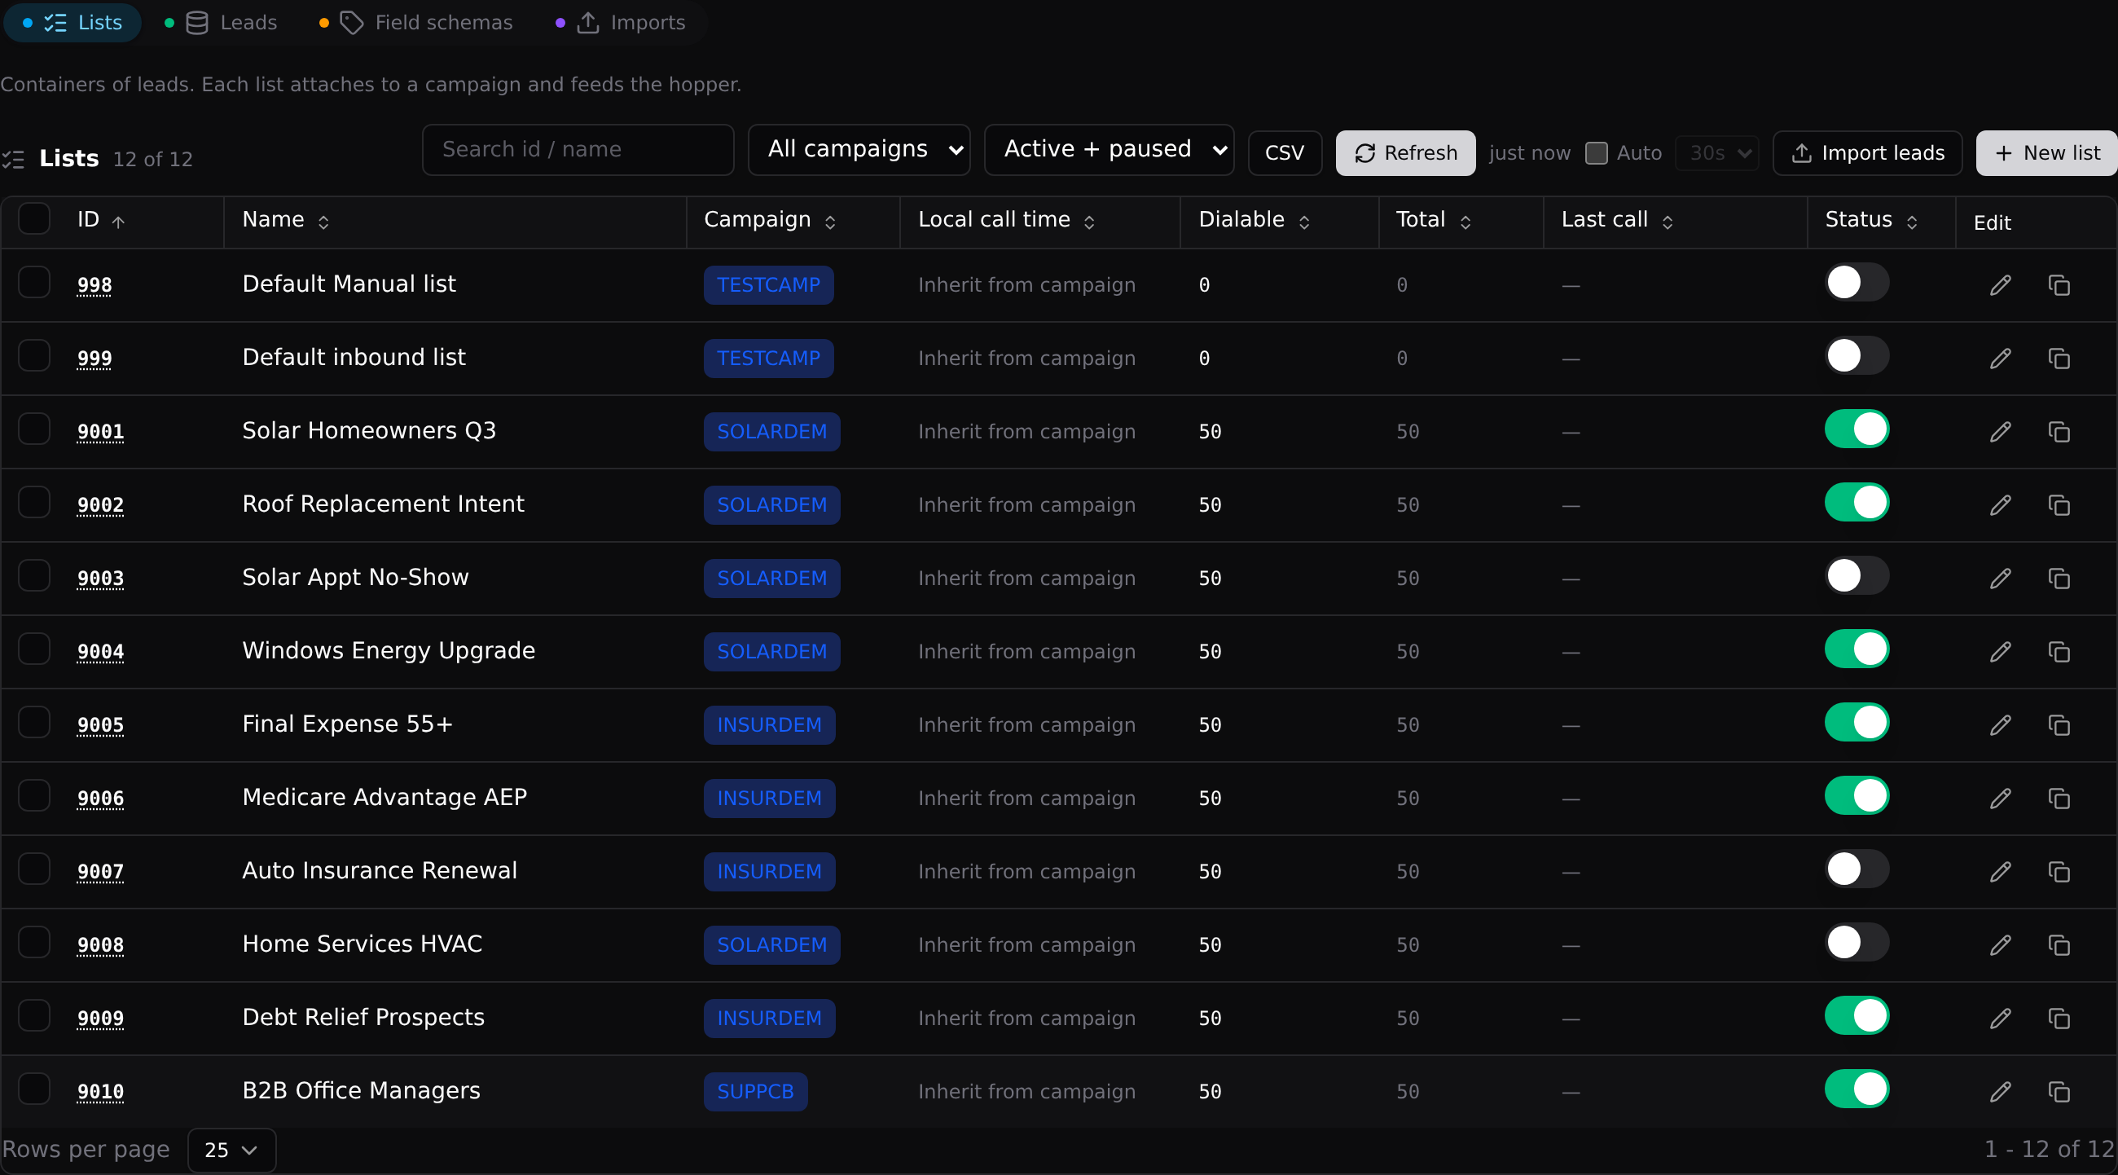Open the All campaigns filter dropdown
The width and height of the screenshot is (2118, 1175).
coord(859,150)
